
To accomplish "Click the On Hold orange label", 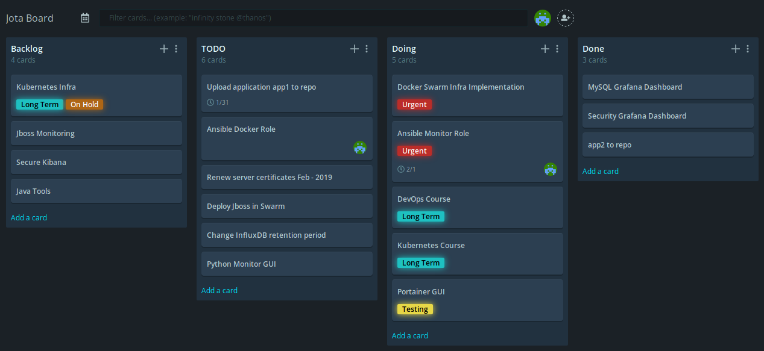I will point(84,104).
